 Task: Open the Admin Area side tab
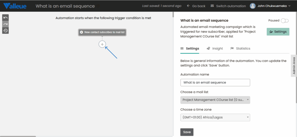[294, 66]
